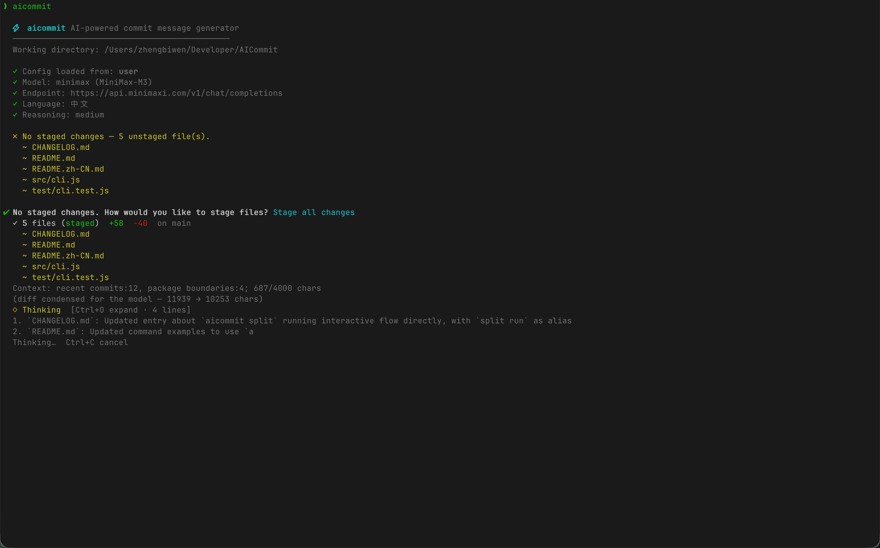Click the "5 files" count in the staged summary
The width and height of the screenshot is (880, 548).
(x=39, y=223)
